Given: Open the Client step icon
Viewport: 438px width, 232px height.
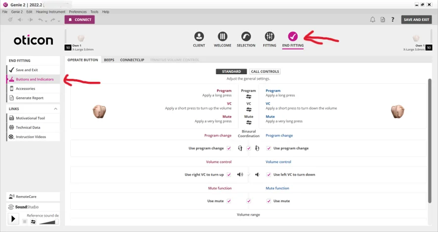Looking at the screenshot, I should click(199, 36).
